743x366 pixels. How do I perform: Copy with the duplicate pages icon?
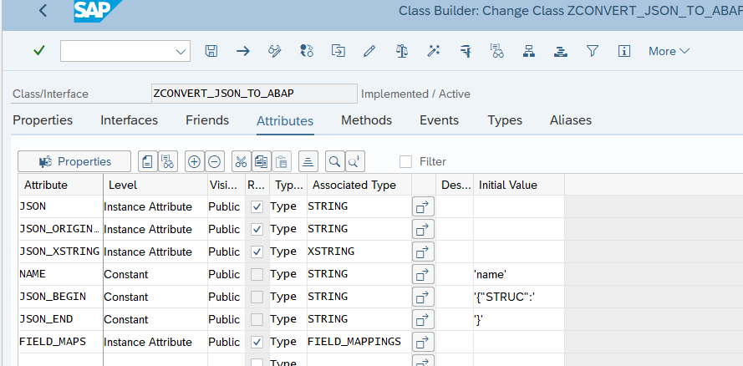coord(261,162)
